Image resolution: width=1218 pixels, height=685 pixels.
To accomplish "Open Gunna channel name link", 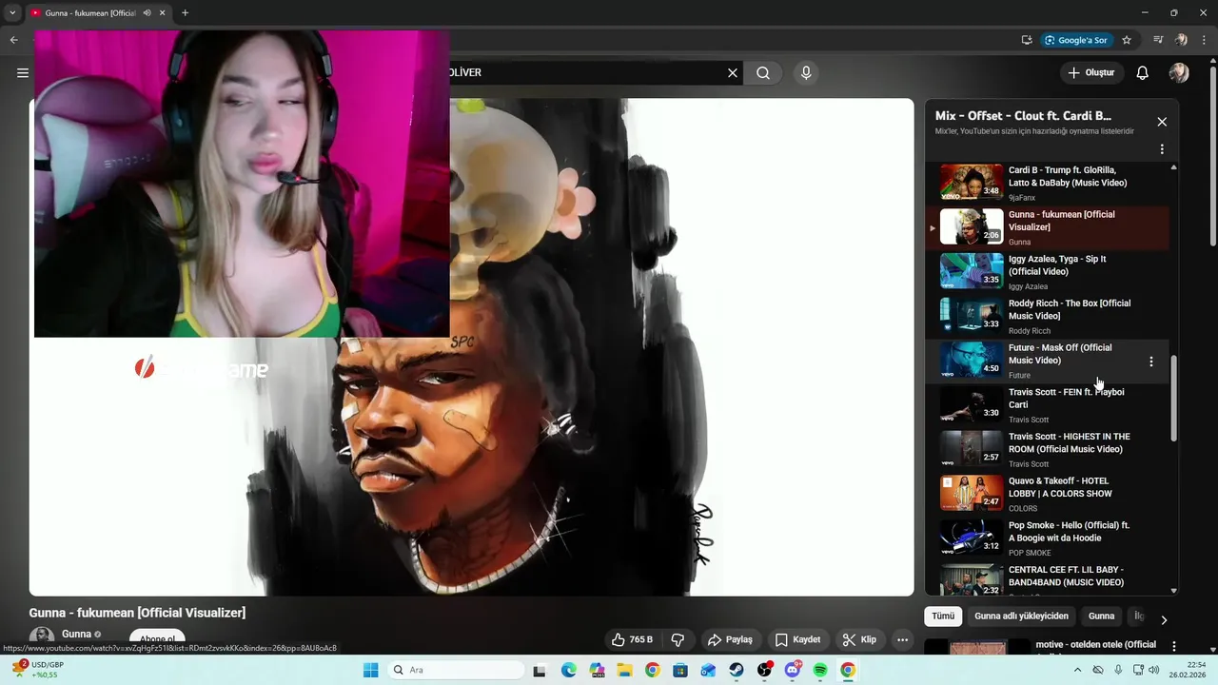I will (x=76, y=635).
